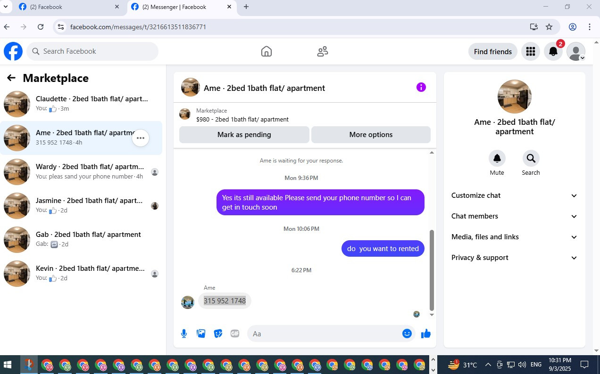
Task: Expand Chat members section
Action: (x=515, y=216)
